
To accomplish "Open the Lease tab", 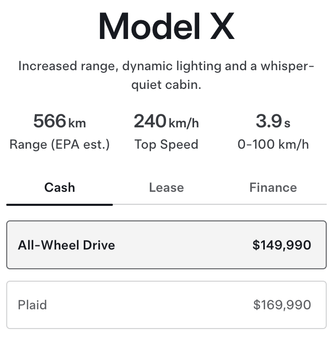I will coord(166,188).
